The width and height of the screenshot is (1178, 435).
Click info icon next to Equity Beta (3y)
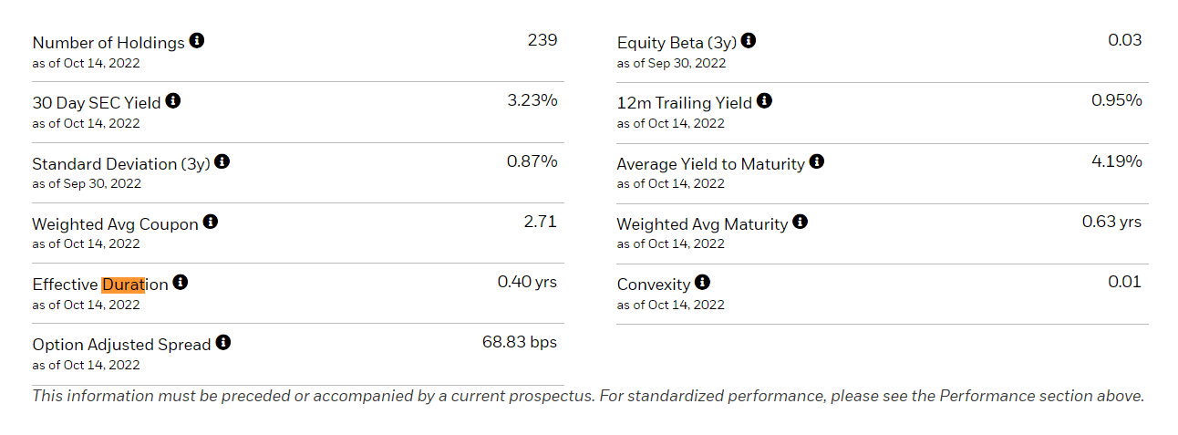point(749,41)
